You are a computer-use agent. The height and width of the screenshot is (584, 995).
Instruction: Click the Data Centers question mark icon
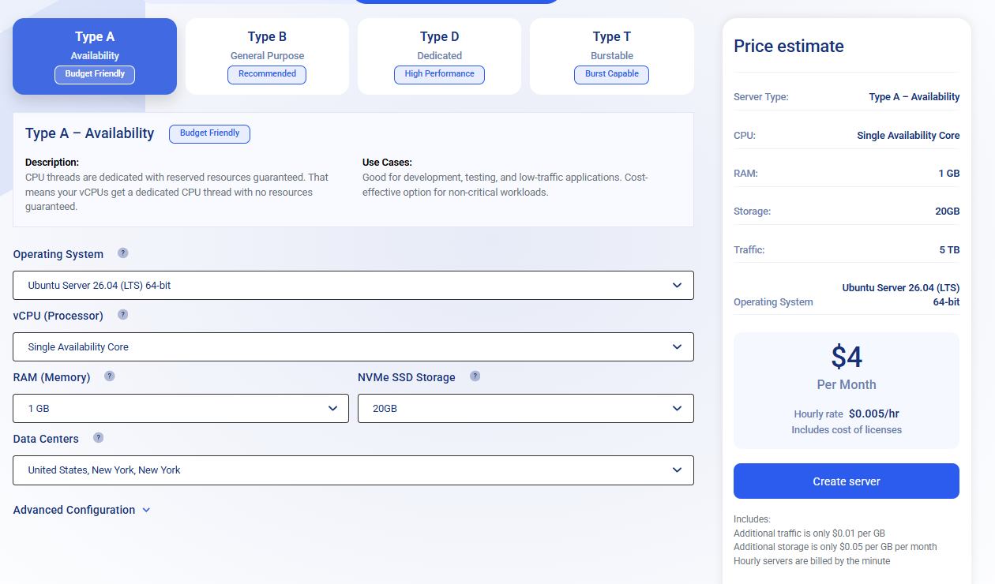pyautogui.click(x=98, y=438)
